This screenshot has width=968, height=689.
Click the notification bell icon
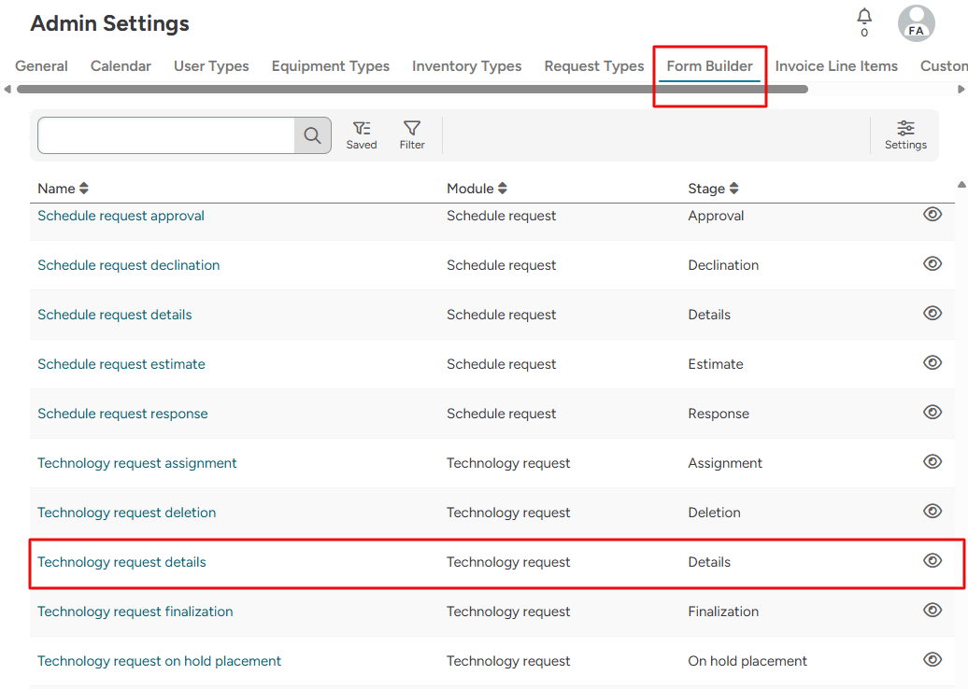863,15
